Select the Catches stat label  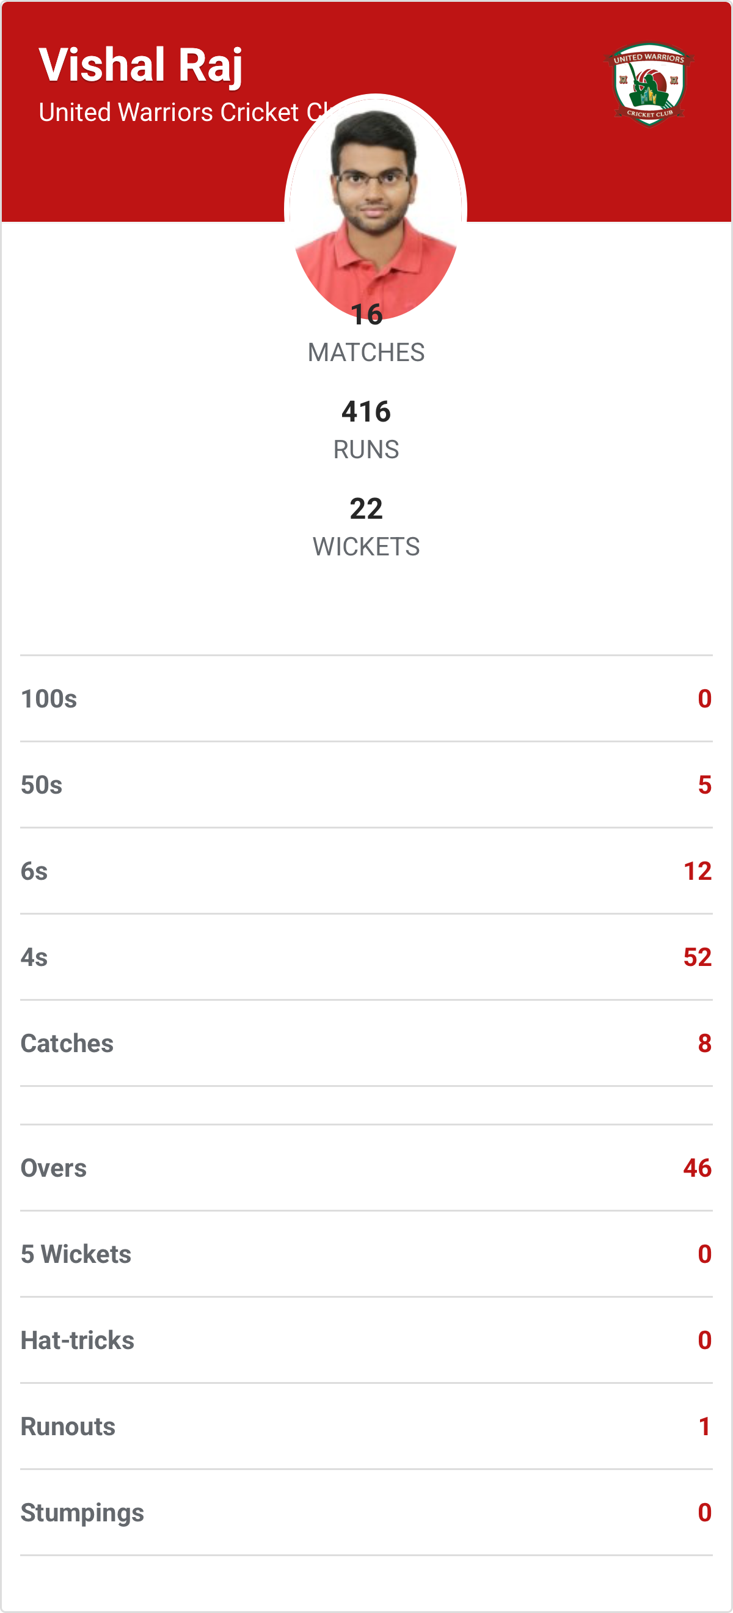[67, 1043]
